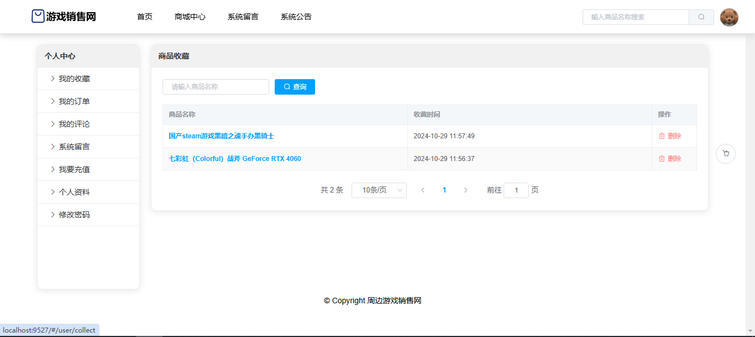Viewport: 755px width, 337px height.
Task: Delete the 黑暗之魂手办黑骑士 favorite
Action: (x=669, y=136)
